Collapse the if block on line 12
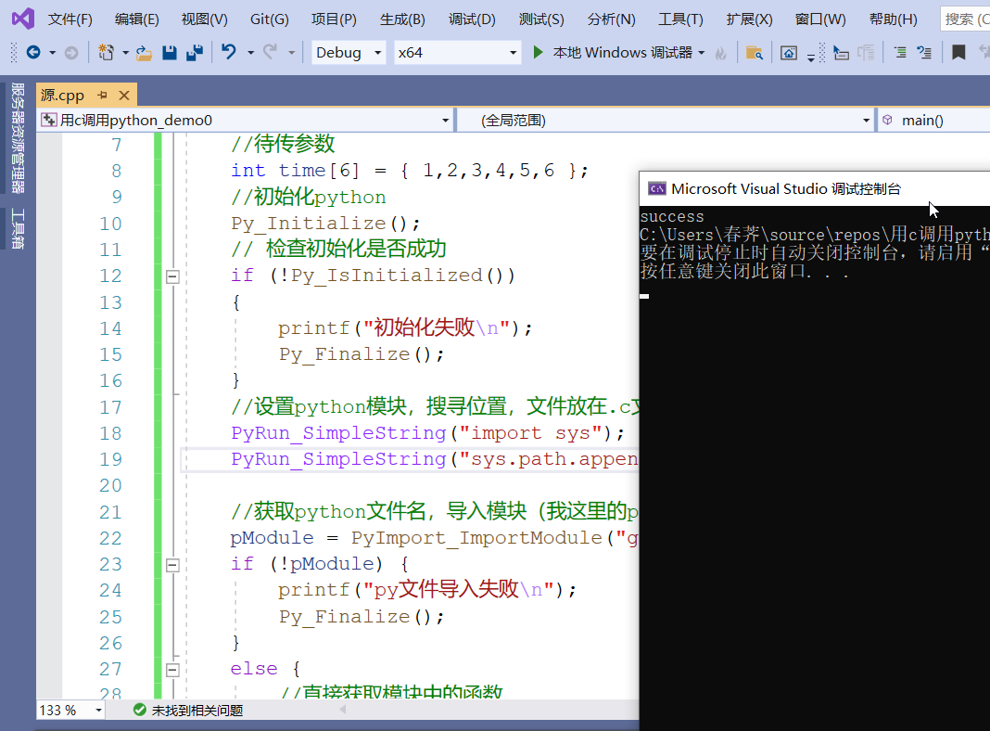This screenshot has height=731, width=990. (x=171, y=276)
